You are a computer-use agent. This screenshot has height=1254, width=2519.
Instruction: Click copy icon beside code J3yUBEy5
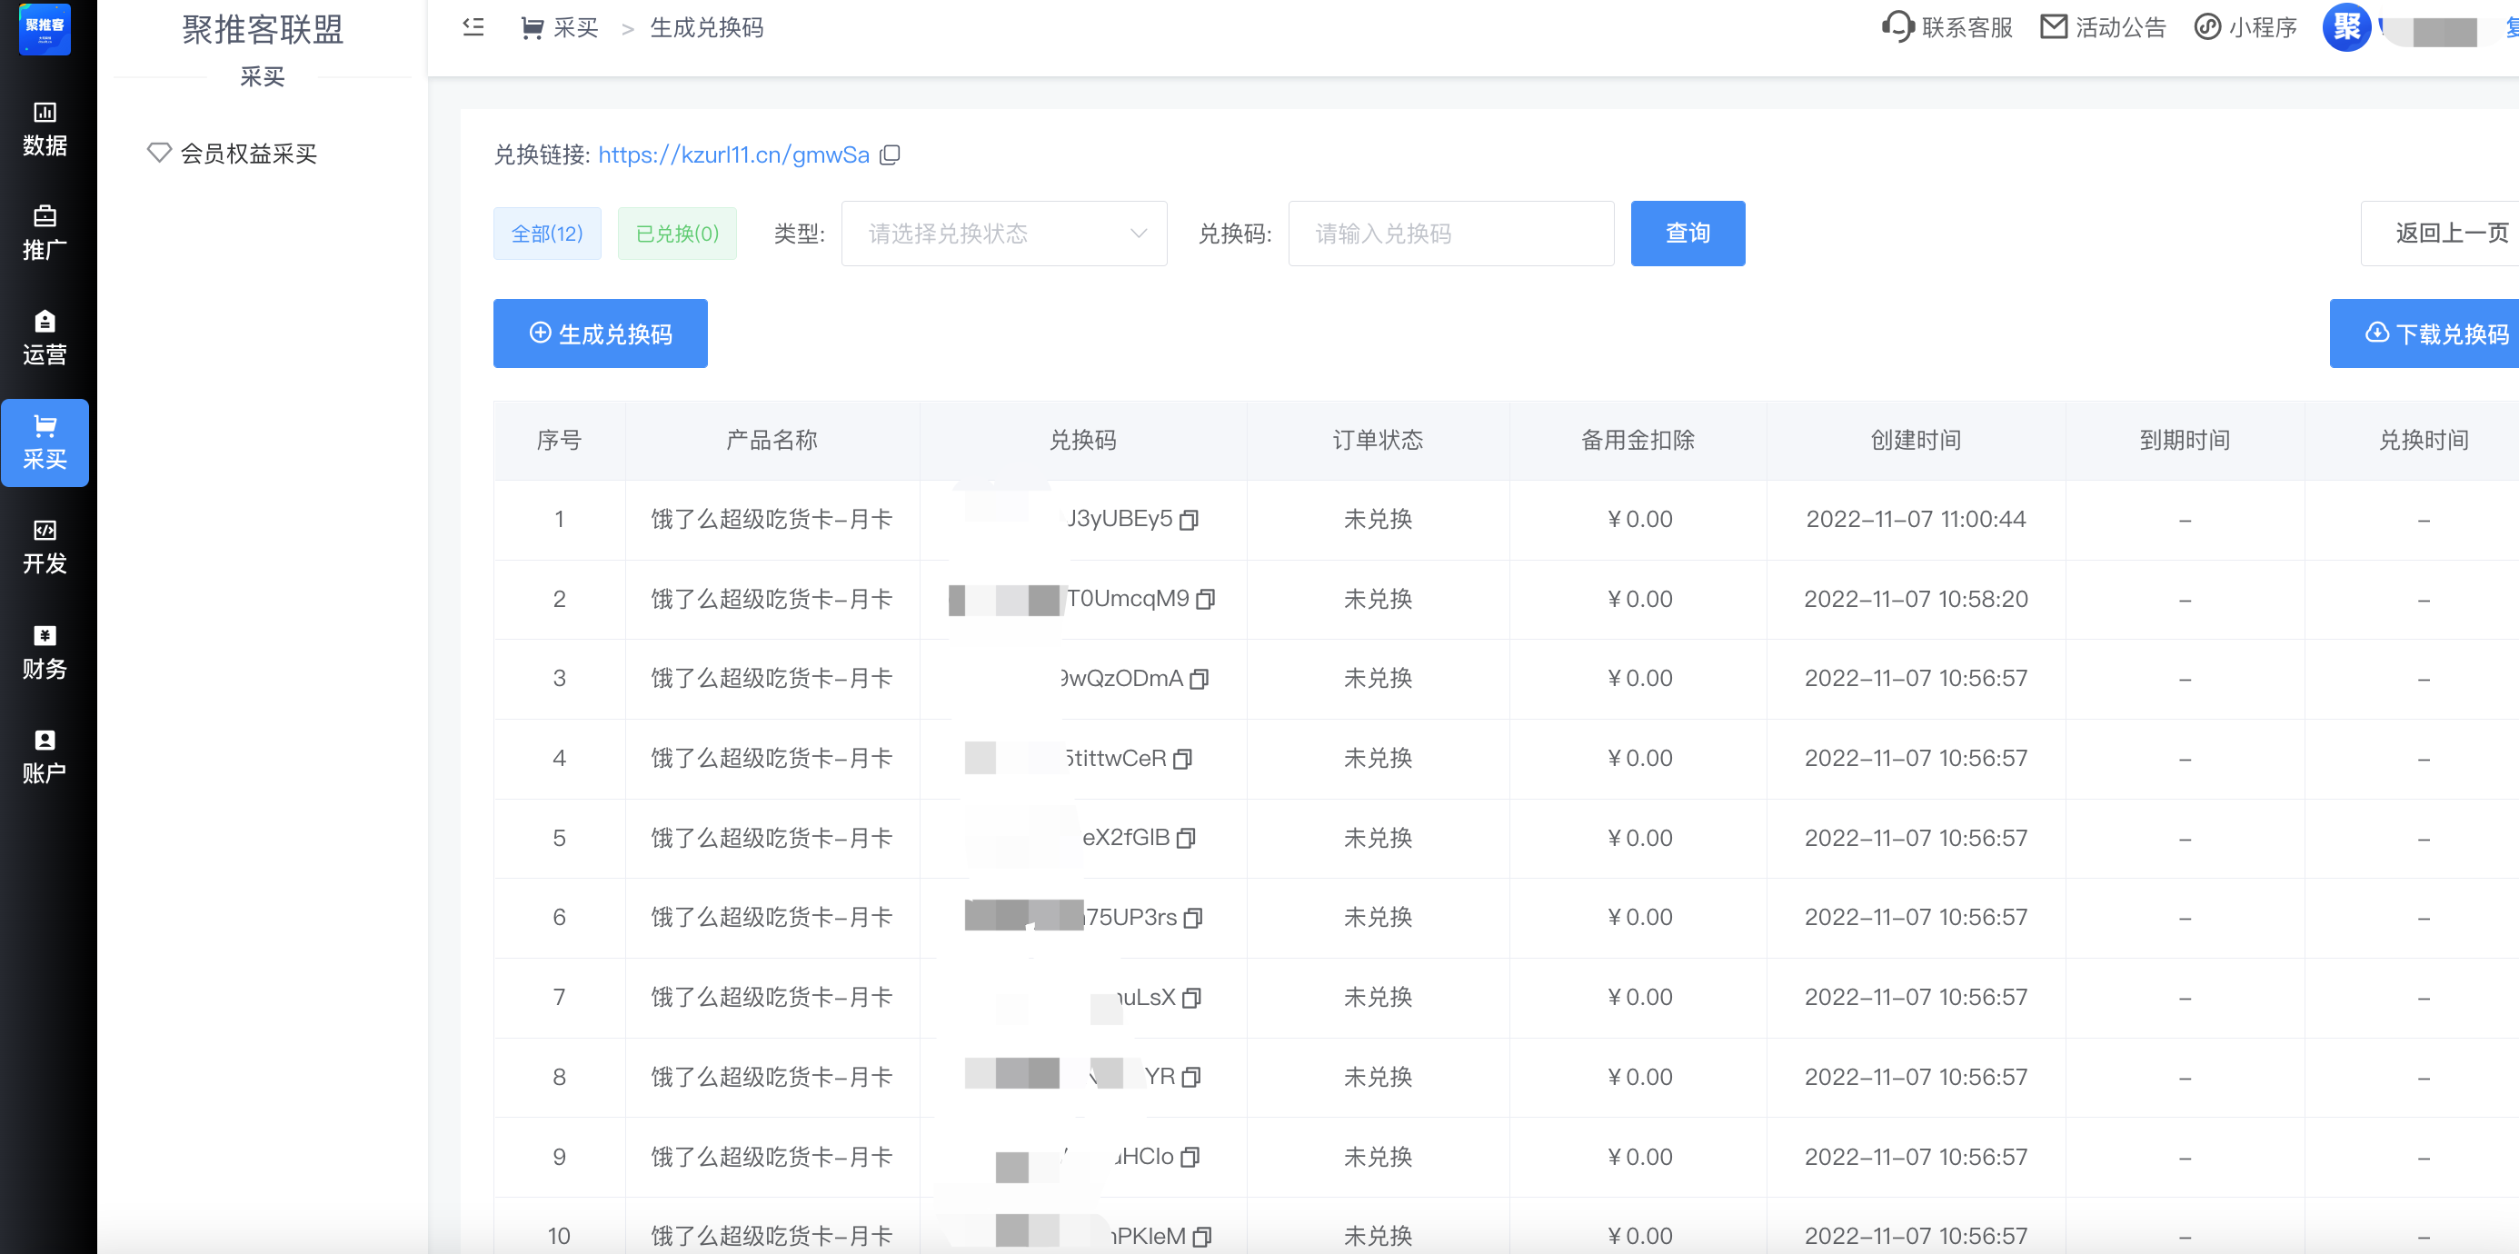pyautogui.click(x=1188, y=520)
